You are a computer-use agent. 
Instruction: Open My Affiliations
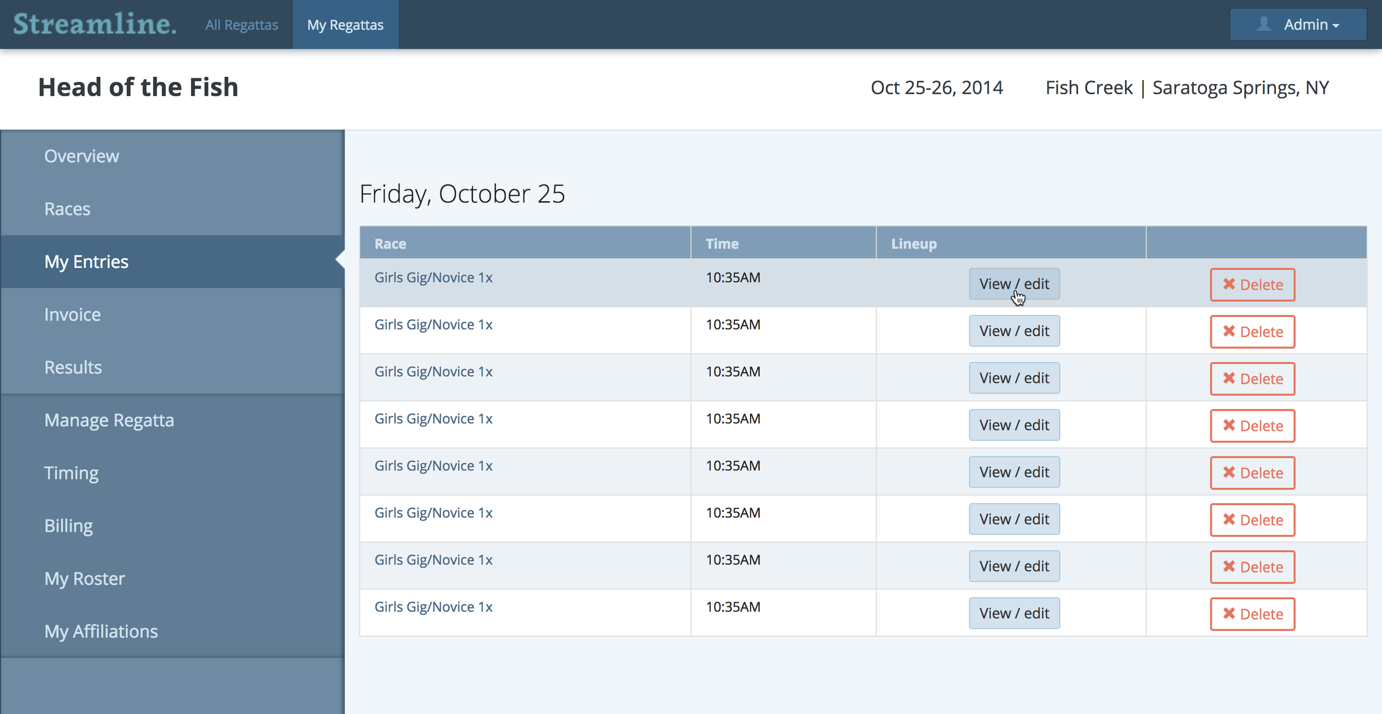pyautogui.click(x=101, y=631)
